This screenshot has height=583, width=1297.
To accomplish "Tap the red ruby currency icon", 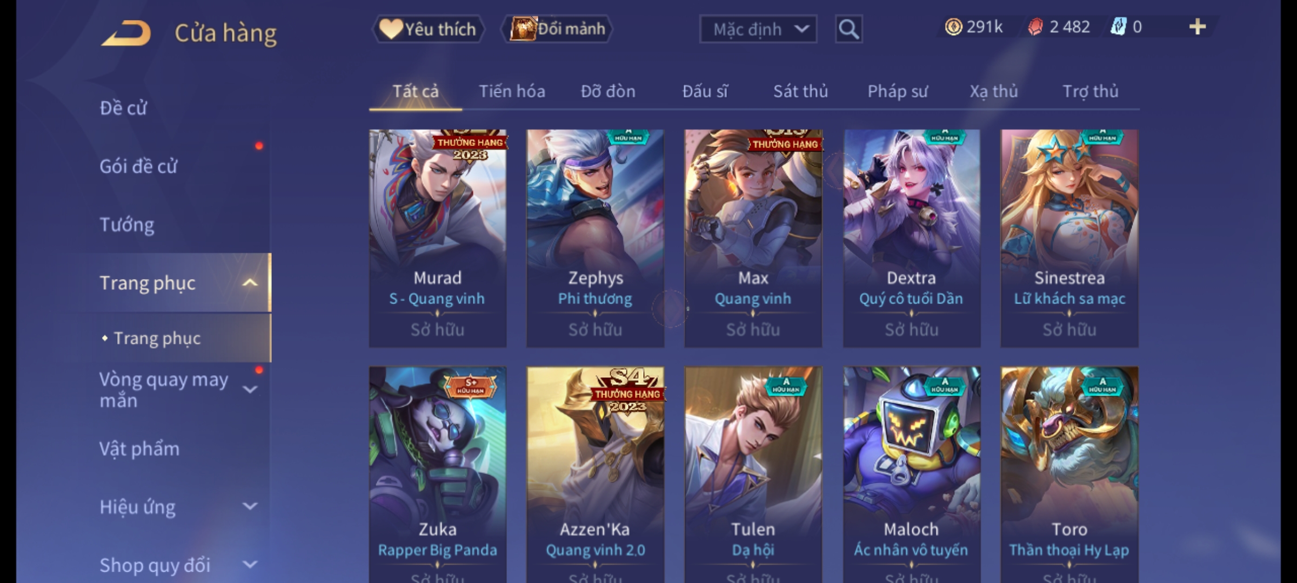I will [x=1035, y=27].
